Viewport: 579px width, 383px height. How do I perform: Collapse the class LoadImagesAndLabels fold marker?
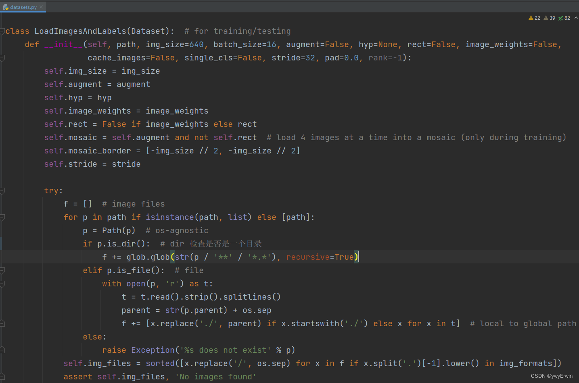point(2,31)
